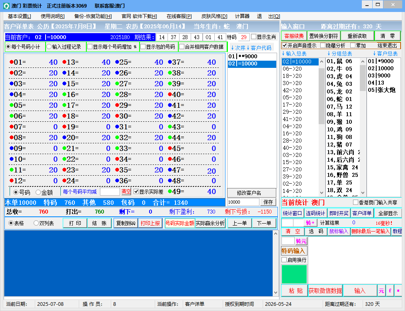Expand the ↓客户总表 list header
The height and width of the screenshot is (311, 405).
click(385, 53)
